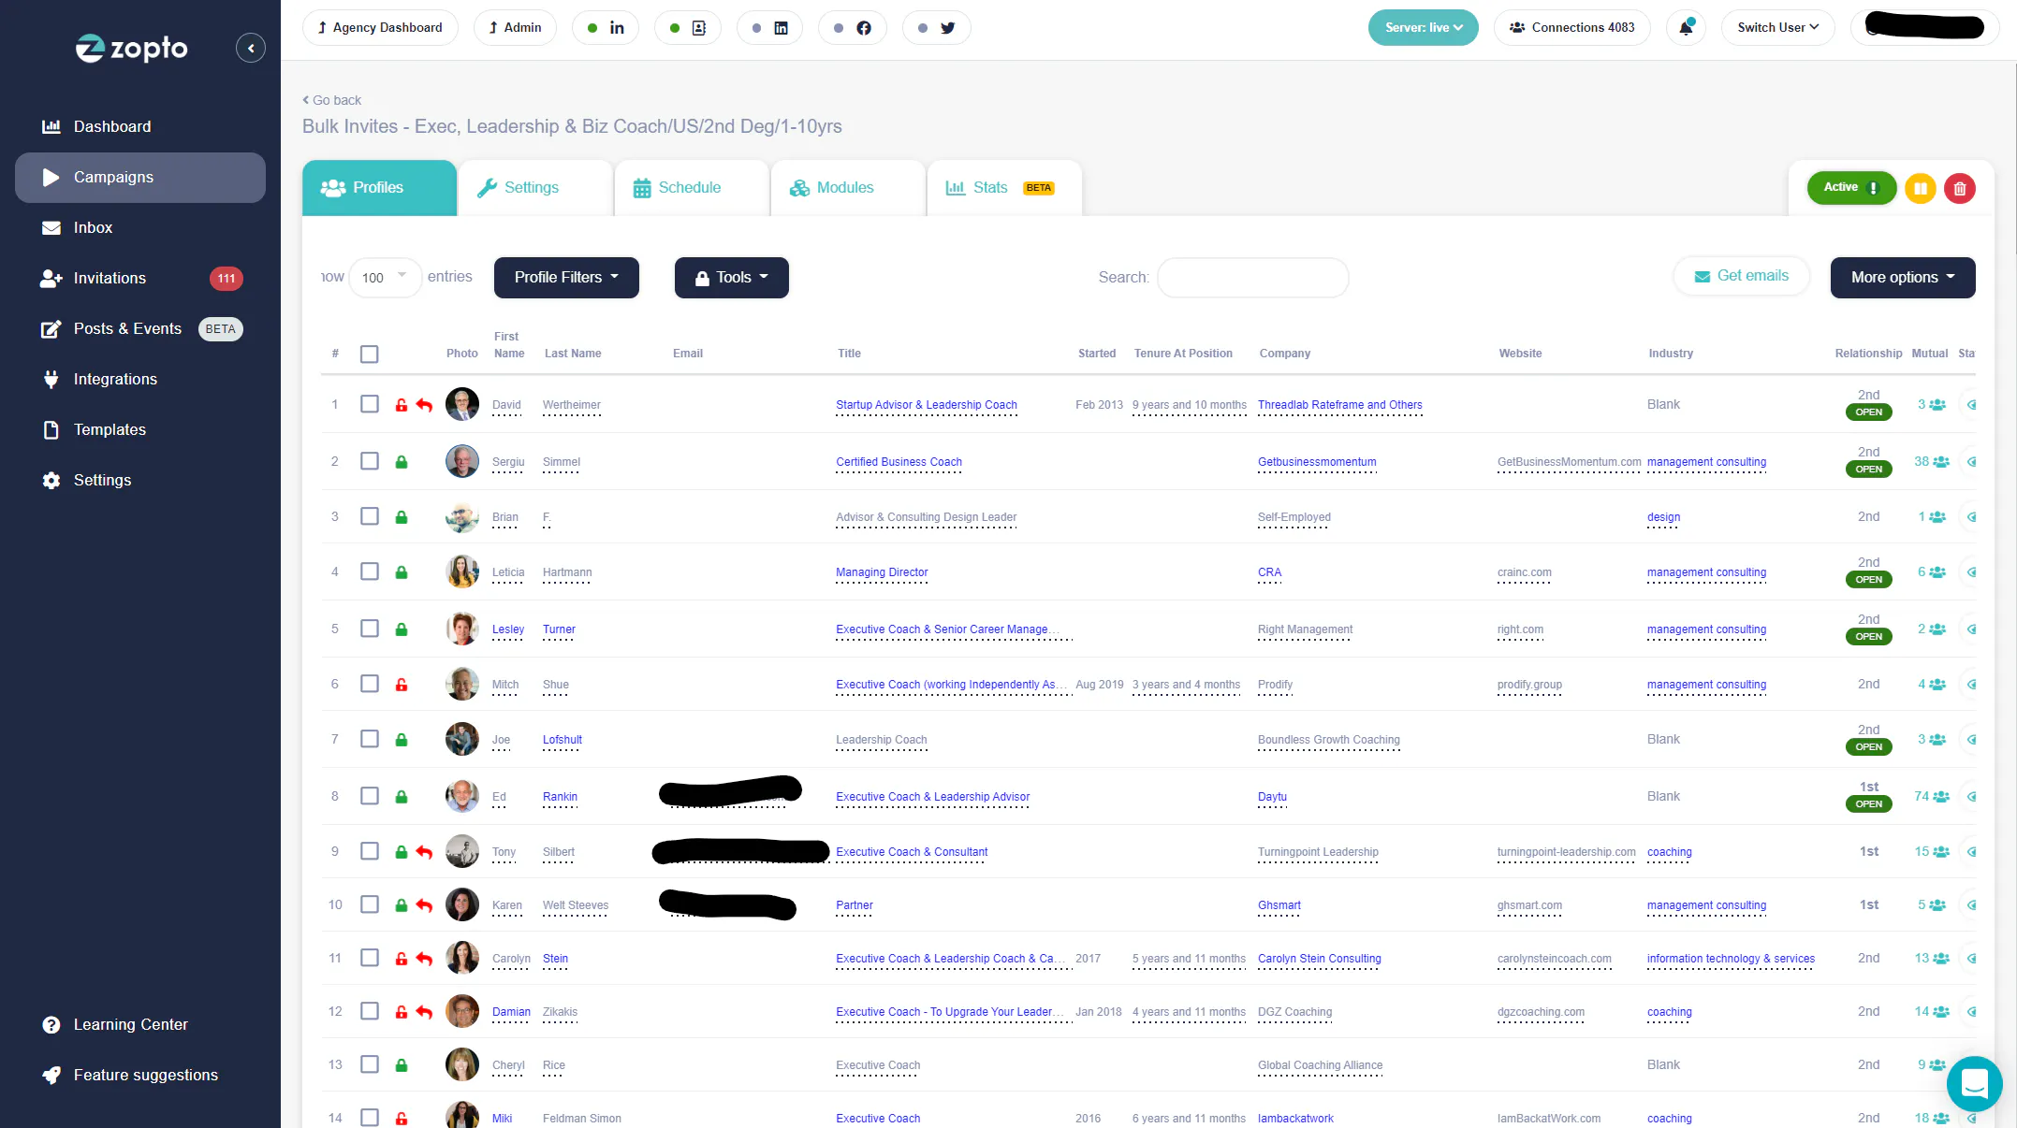The height and width of the screenshot is (1128, 2017).
Task: Tick the checkbox for Joe Lofshult
Action: 369,739
